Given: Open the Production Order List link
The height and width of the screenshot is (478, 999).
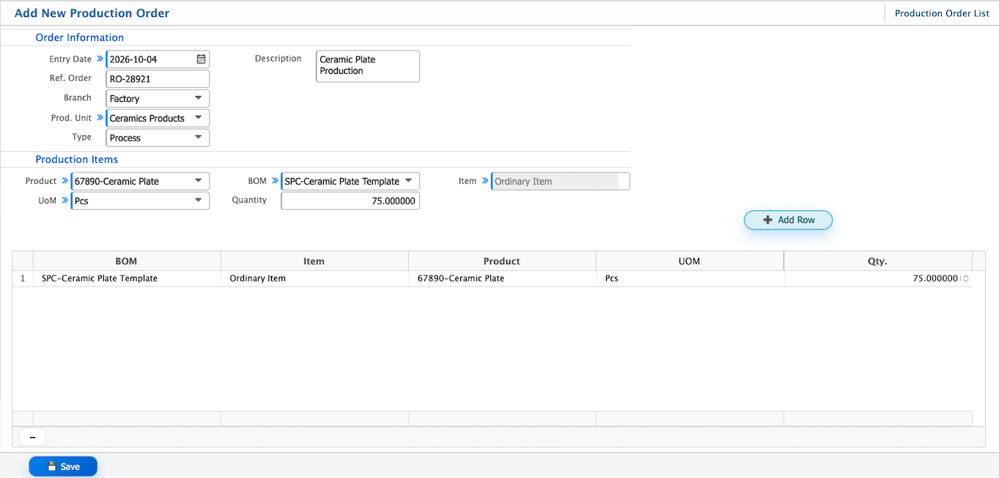Looking at the screenshot, I should coord(942,13).
